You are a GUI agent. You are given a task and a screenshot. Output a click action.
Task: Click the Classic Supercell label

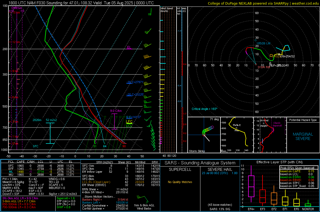click(277, 124)
